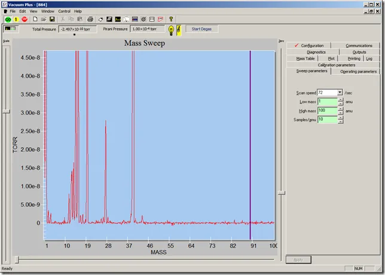Click the white panel meter icon
This screenshot has width=385, height=275.
click(x=152, y=19)
